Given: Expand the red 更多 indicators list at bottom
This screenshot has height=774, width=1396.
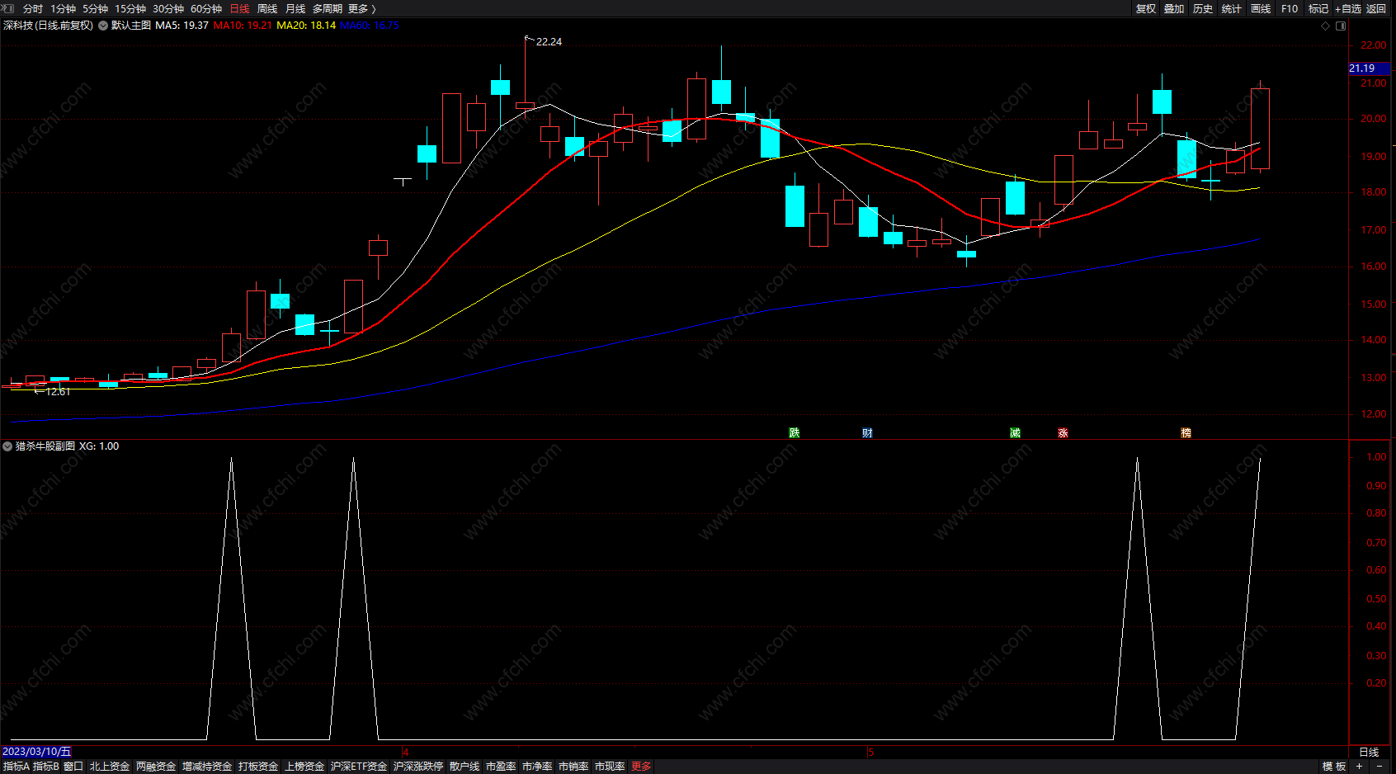Looking at the screenshot, I should pos(641,767).
